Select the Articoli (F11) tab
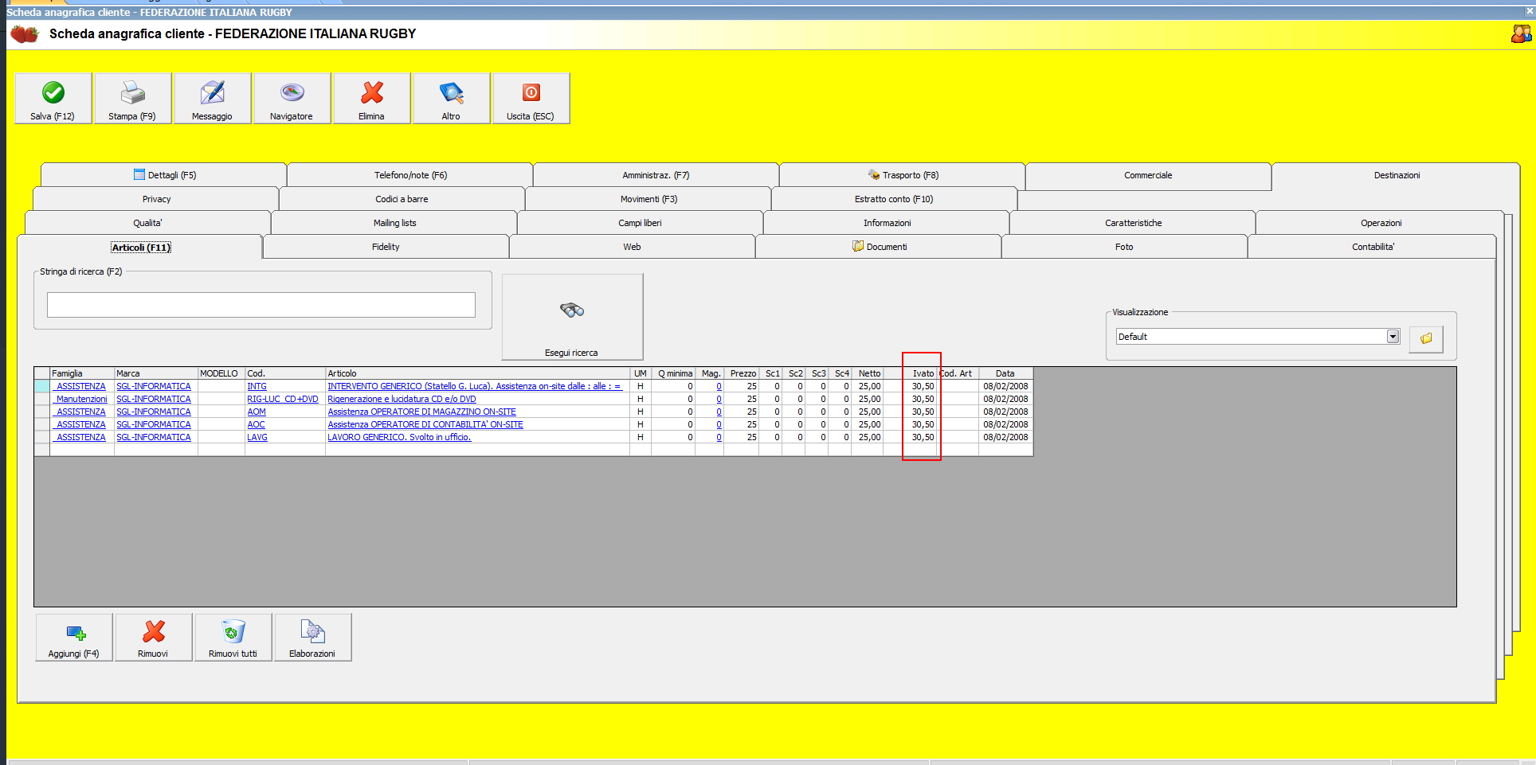Viewport: 1536px width, 765px height. pyautogui.click(x=140, y=248)
